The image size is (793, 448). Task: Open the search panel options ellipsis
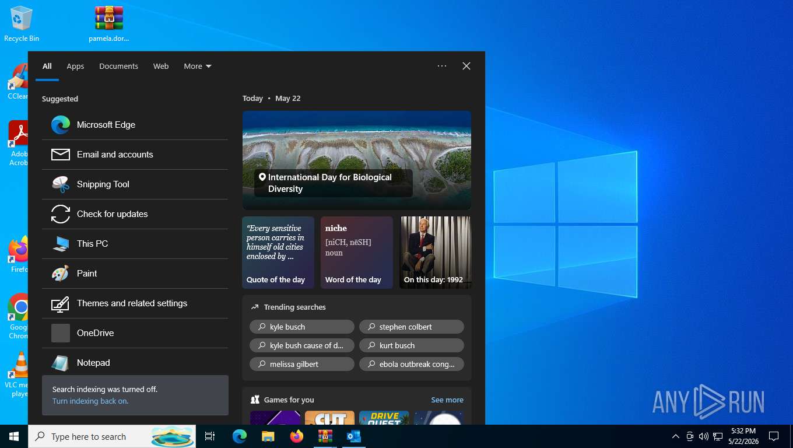point(442,66)
